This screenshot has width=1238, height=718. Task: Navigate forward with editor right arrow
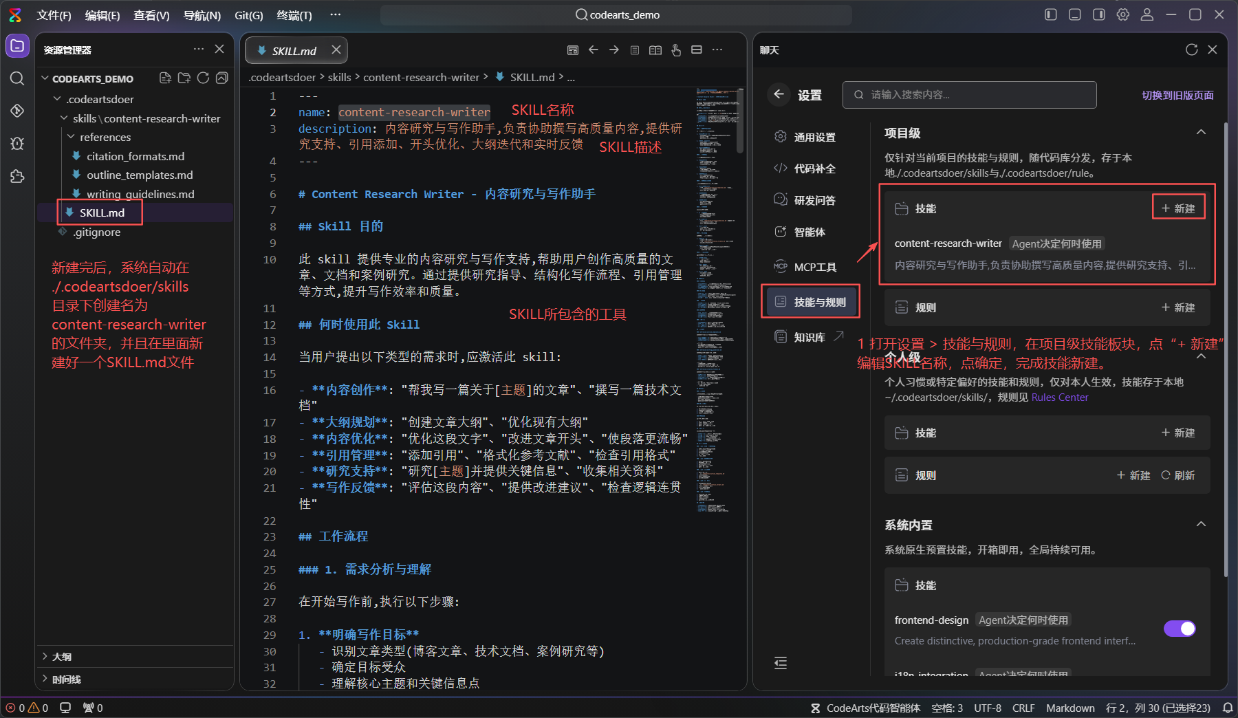tap(614, 50)
